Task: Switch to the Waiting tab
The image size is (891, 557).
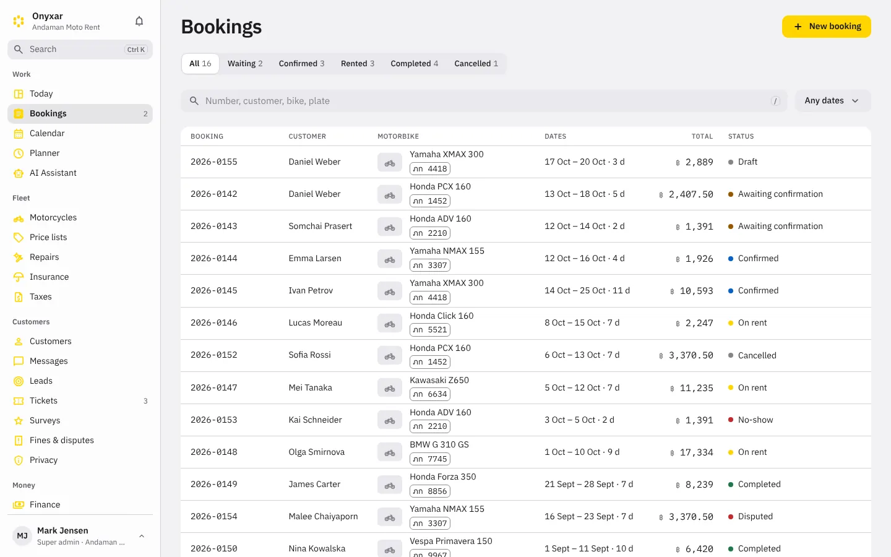Action: 245,64
